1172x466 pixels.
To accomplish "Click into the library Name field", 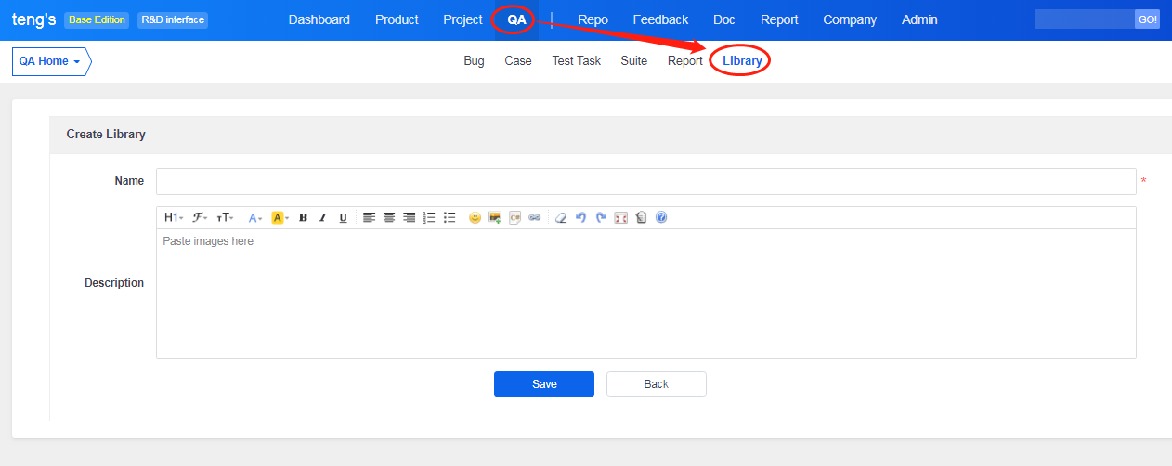I will (645, 181).
